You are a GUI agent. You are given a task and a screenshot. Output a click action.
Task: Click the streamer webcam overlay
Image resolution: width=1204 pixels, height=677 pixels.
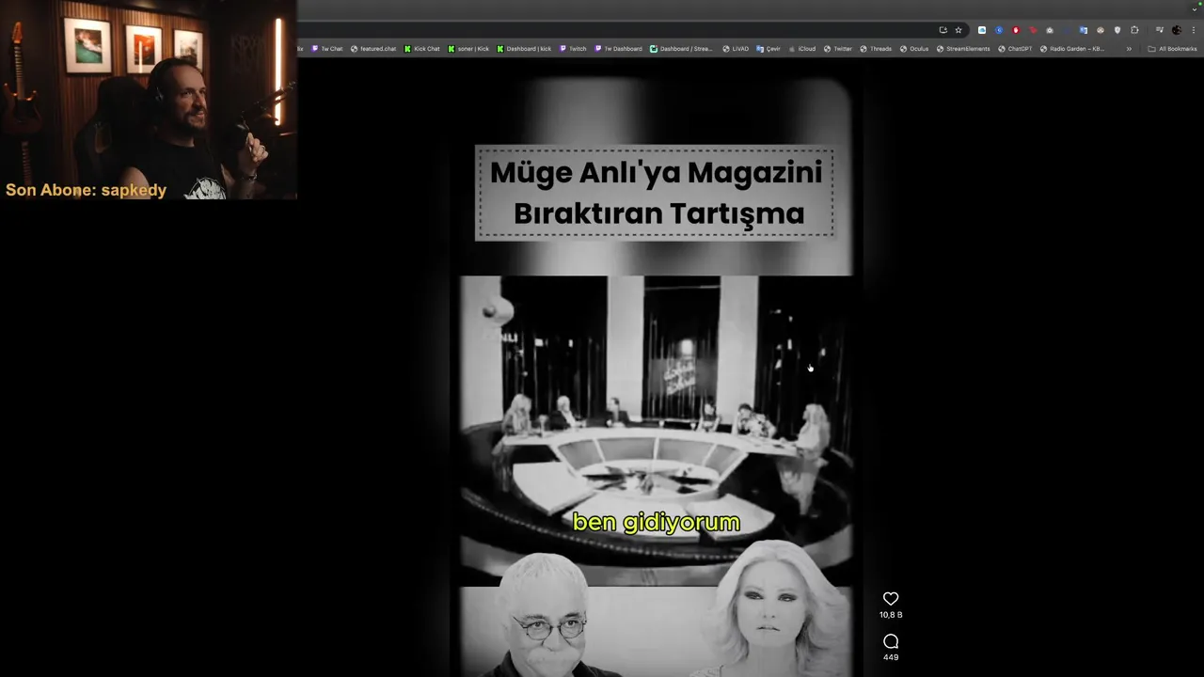click(149, 100)
